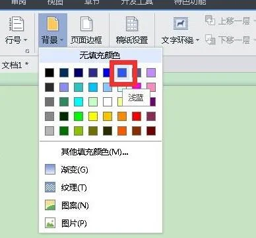256x238 pixels.
Task: Pick the pale mint green swatch
Action: (x=93, y=102)
